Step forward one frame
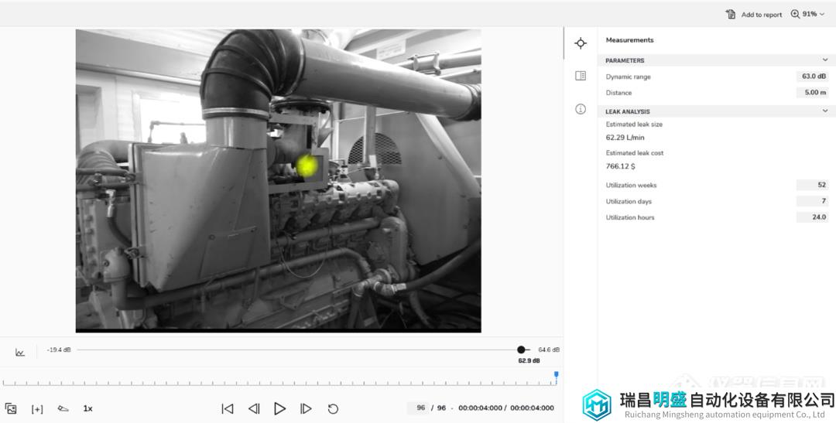Image resolution: width=836 pixels, height=423 pixels. 306,408
